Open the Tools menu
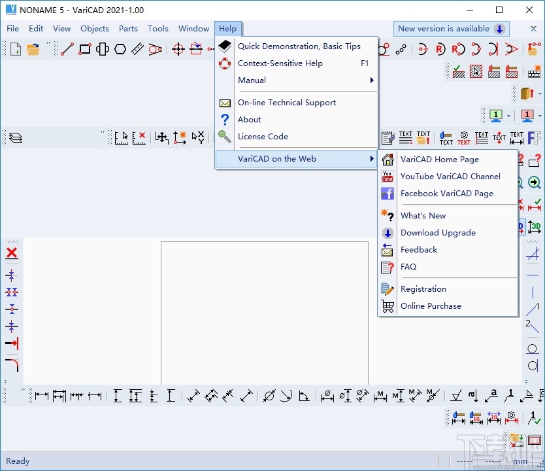This screenshot has height=471, width=545. click(157, 29)
